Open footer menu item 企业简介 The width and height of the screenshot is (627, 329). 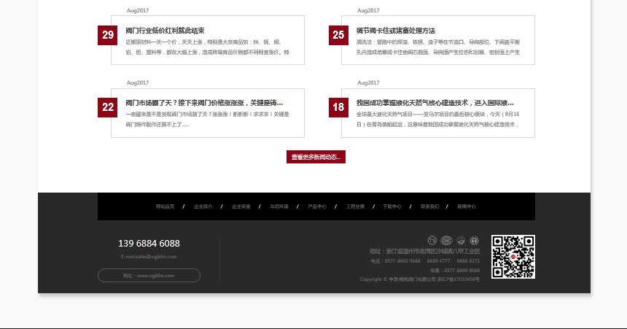pyautogui.click(x=203, y=206)
